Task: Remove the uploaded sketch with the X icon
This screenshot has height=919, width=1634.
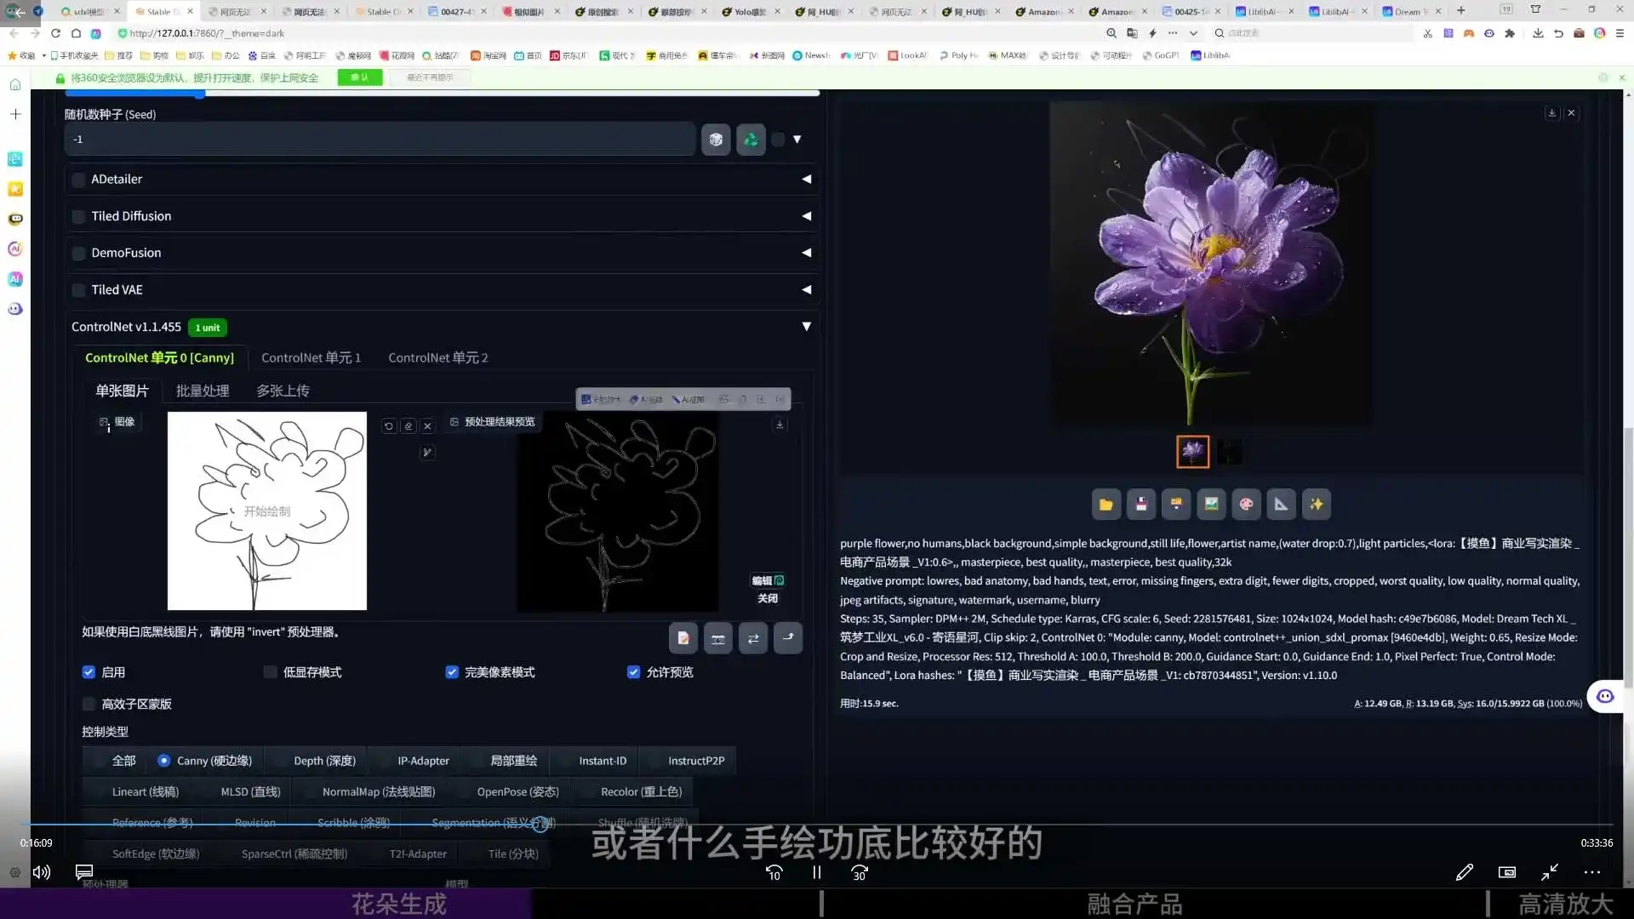Action: click(x=428, y=425)
